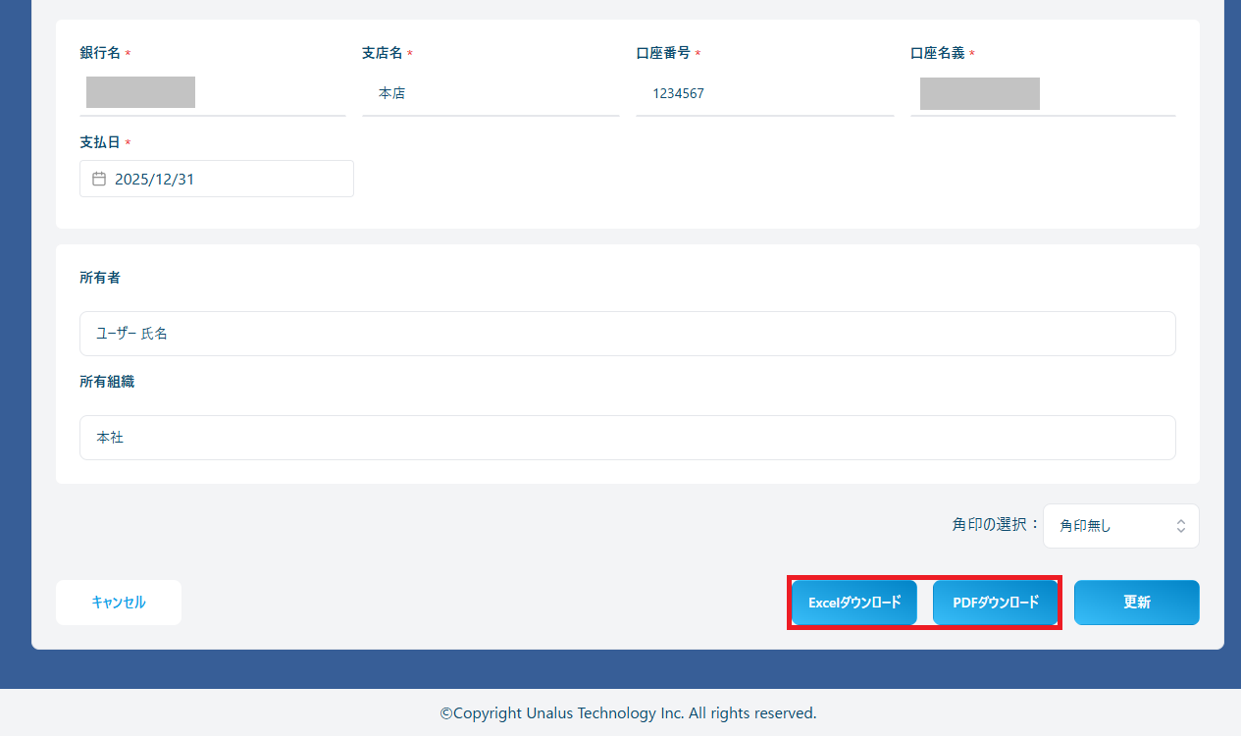The width and height of the screenshot is (1241, 736).
Task: Open the 支払日 date field 2025/12/31
Action: 217,179
